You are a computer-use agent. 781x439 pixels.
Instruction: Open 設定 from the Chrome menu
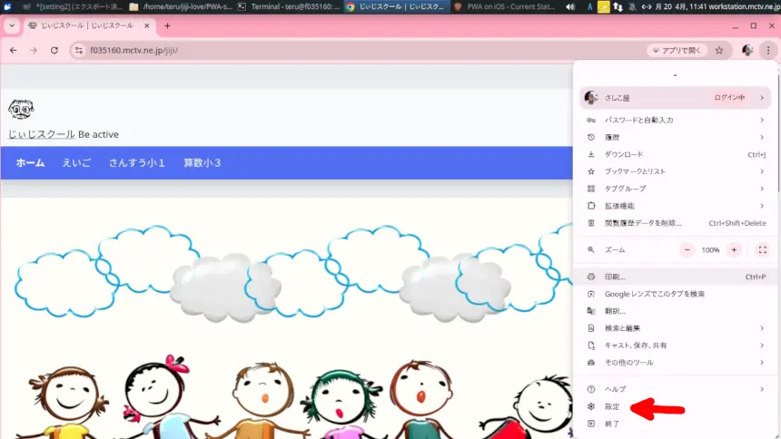pyautogui.click(x=676, y=406)
